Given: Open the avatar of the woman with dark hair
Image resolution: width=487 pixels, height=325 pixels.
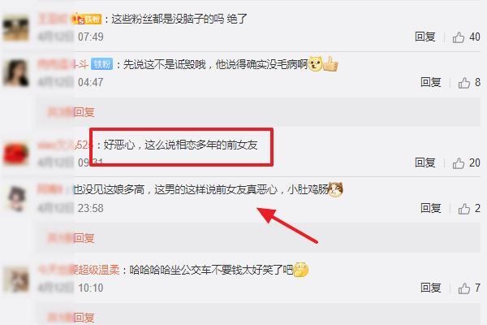Looking at the screenshot, I should (16, 73).
